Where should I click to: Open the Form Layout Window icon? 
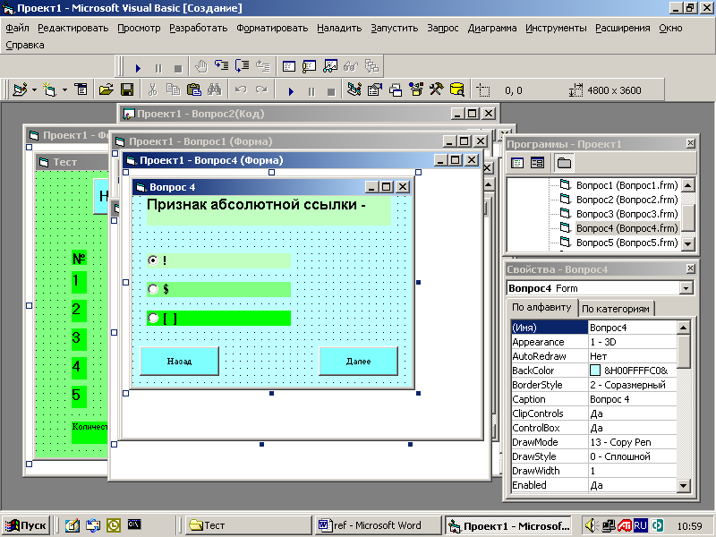pos(395,90)
